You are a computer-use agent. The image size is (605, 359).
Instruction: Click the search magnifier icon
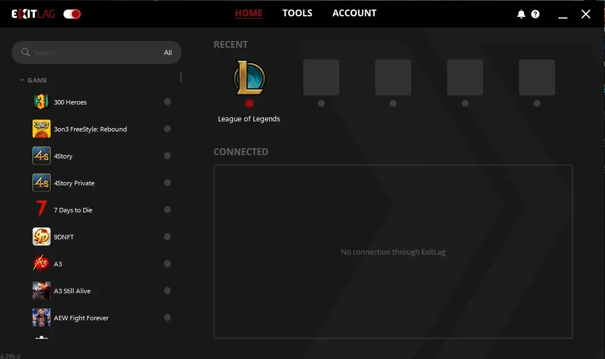pos(25,52)
